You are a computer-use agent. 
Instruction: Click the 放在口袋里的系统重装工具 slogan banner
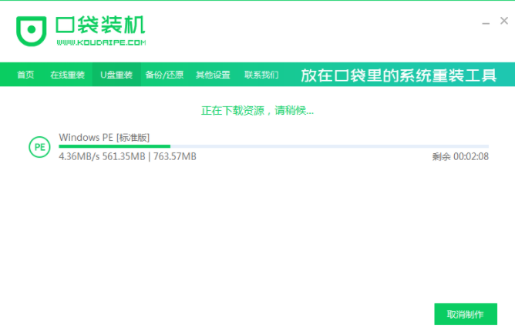tap(399, 75)
